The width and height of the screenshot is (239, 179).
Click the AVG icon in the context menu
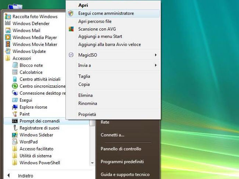[x=71, y=29]
